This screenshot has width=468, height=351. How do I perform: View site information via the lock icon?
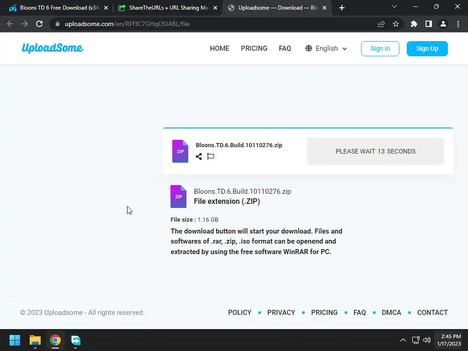58,24
